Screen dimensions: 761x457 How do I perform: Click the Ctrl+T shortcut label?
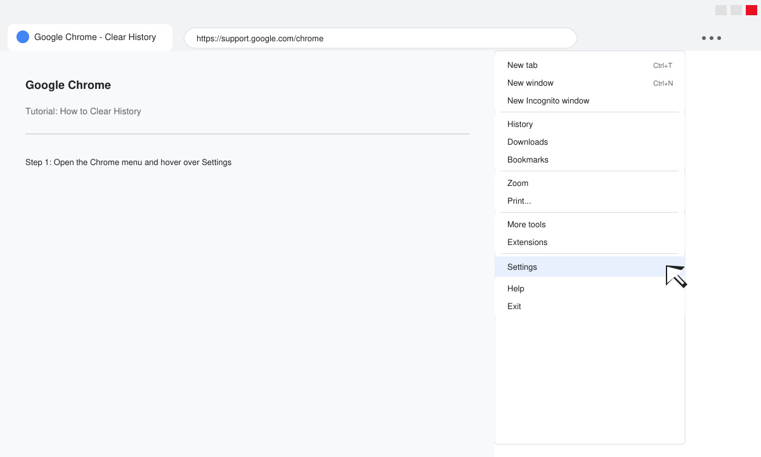point(663,65)
